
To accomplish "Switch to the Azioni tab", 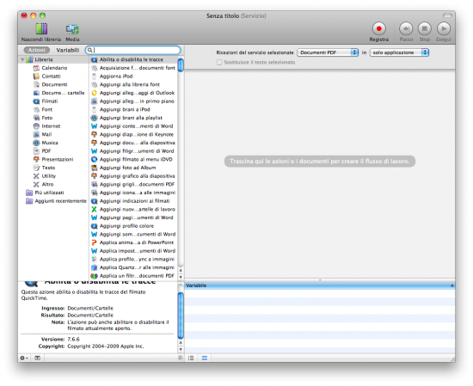I will click(x=36, y=50).
